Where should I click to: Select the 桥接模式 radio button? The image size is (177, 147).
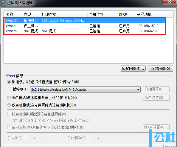[x=9, y=82]
